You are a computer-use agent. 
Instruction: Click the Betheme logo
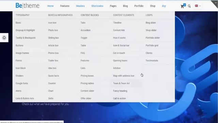click(27, 6)
